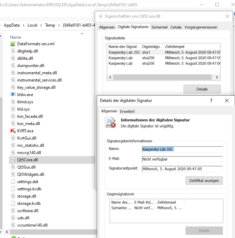Viewport: 235px width, 238px height.
Task: Select the KVRT.exe file name
Action: [x=25, y=131]
